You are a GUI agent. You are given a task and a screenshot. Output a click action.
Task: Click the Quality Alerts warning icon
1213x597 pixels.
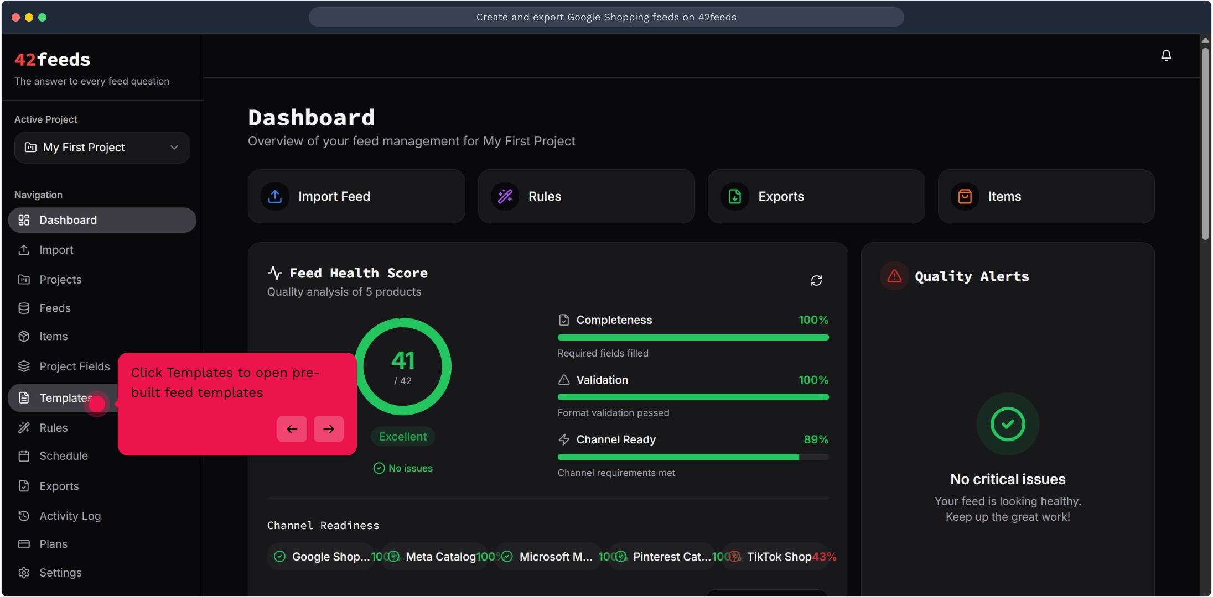(894, 276)
